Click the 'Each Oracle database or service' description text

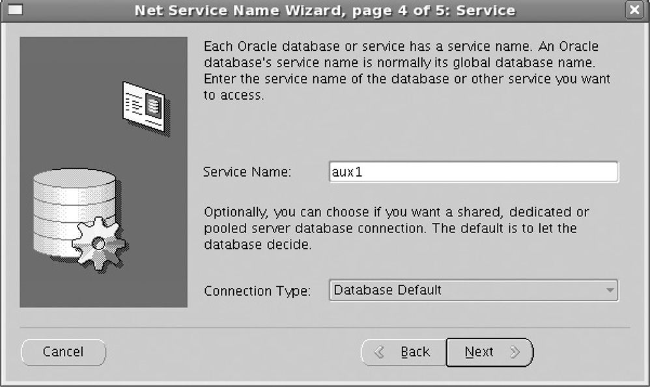pyautogui.click(x=406, y=70)
